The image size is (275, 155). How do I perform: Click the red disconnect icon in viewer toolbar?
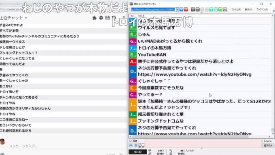pos(186,9)
